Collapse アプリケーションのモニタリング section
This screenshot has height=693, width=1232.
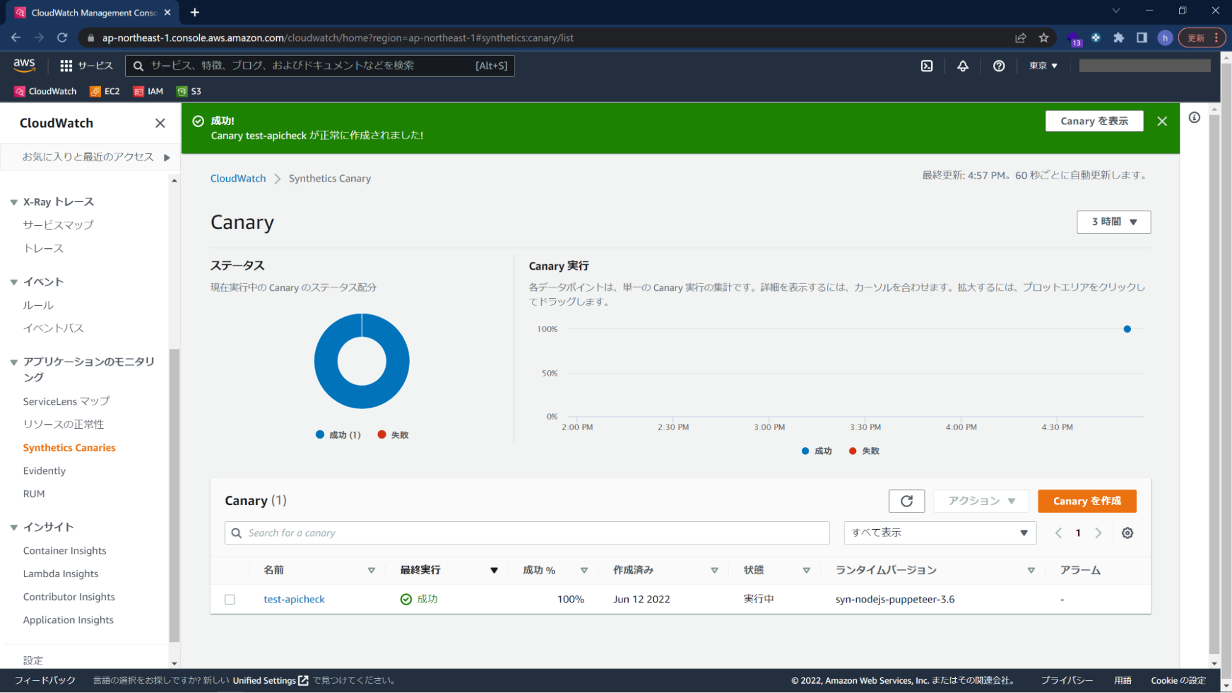click(14, 363)
